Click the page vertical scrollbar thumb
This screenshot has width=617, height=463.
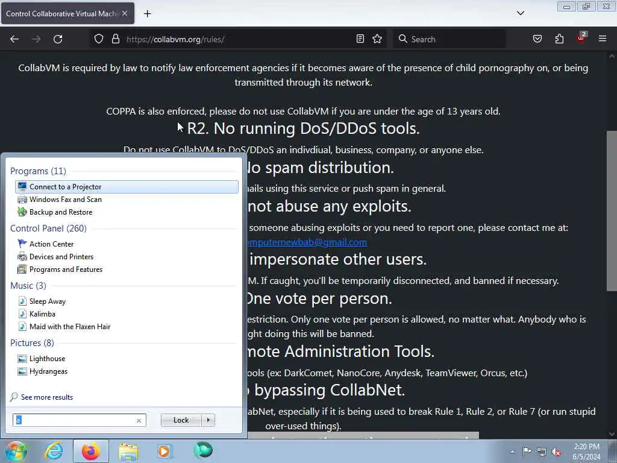click(612, 211)
